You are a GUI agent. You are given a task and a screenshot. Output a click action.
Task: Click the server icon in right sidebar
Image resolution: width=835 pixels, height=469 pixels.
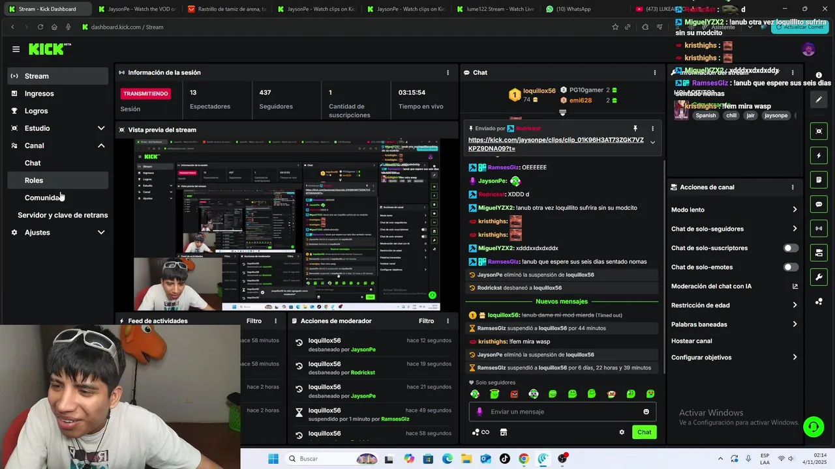click(819, 253)
